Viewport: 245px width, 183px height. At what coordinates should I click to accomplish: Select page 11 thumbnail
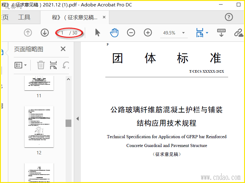(39, 83)
